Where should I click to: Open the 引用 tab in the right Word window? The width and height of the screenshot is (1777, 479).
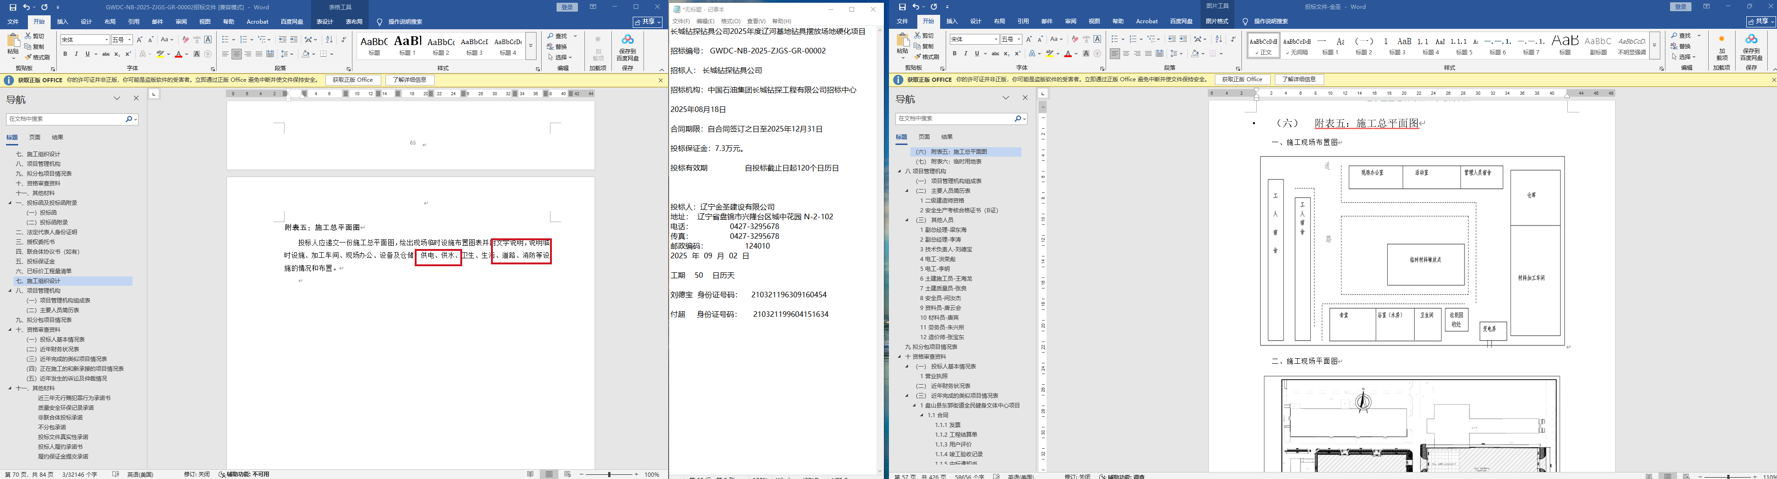pos(1023,21)
